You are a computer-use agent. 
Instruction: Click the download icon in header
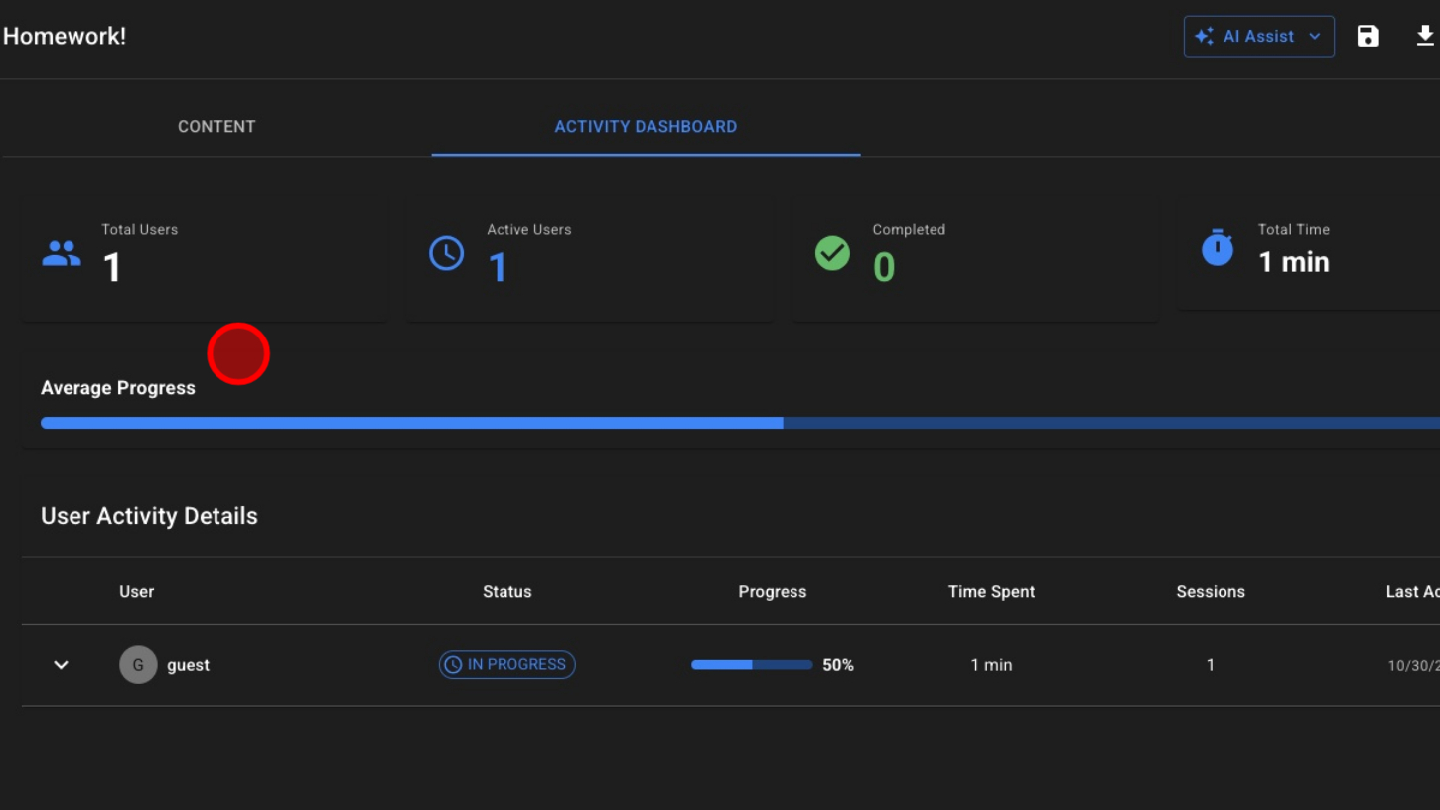pyautogui.click(x=1424, y=37)
